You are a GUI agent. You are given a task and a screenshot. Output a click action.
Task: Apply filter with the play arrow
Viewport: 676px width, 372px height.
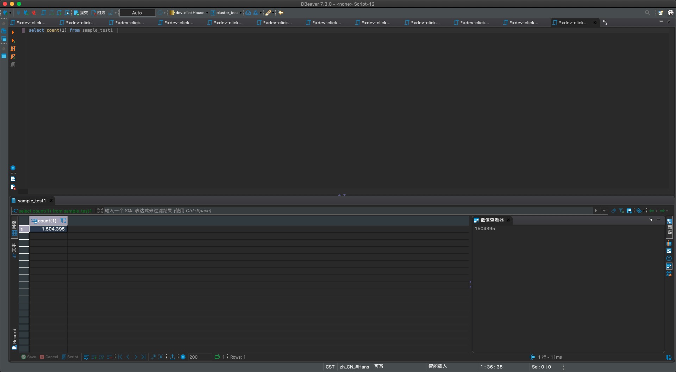(596, 210)
